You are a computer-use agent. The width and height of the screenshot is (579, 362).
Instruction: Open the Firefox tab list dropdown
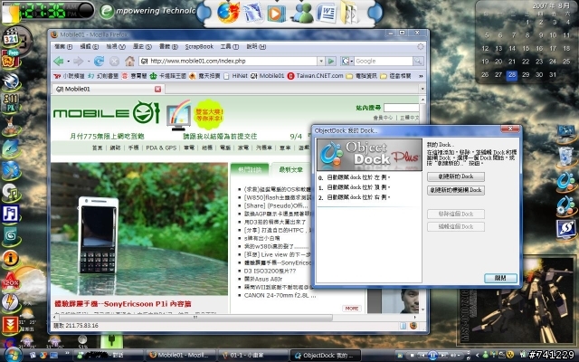coord(422,89)
